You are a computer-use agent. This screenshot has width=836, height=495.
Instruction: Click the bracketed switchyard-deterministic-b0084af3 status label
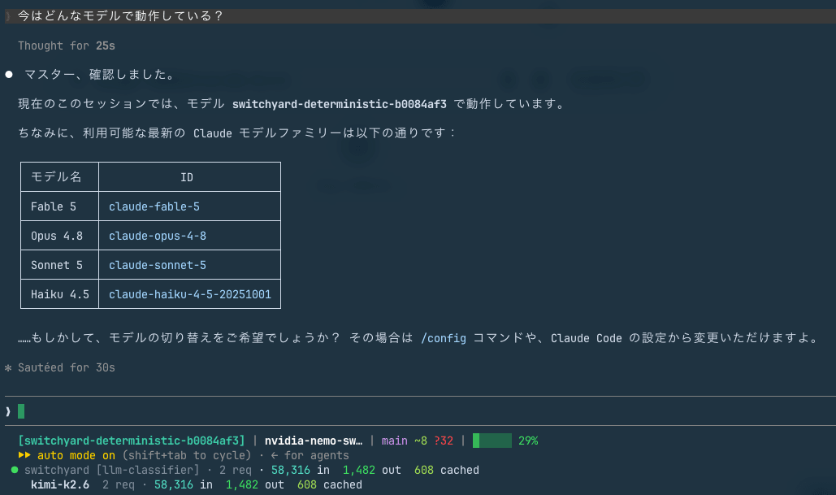132,441
